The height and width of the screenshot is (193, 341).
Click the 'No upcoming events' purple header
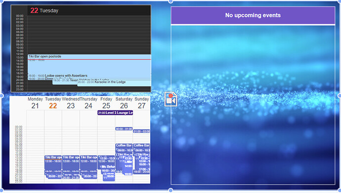click(x=253, y=15)
